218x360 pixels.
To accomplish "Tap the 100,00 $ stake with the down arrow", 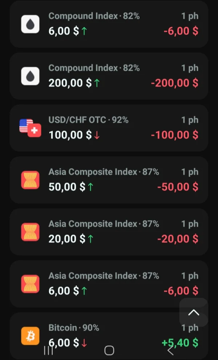I will [70, 135].
